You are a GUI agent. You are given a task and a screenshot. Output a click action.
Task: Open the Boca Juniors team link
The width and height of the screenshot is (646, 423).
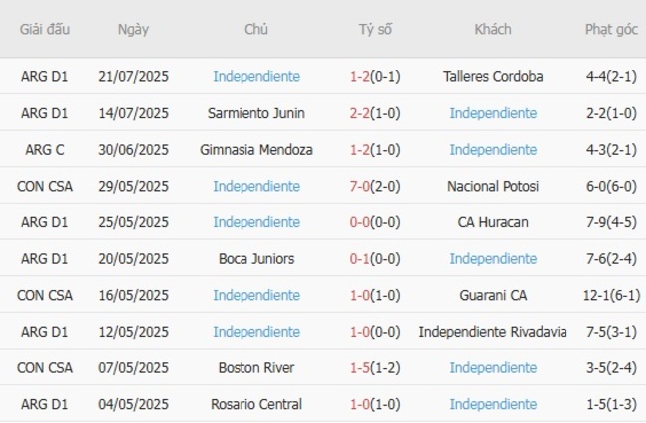click(x=255, y=259)
